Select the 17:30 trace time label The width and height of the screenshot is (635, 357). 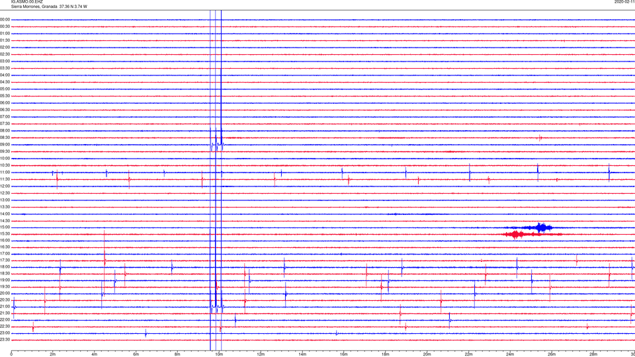pos(5,260)
